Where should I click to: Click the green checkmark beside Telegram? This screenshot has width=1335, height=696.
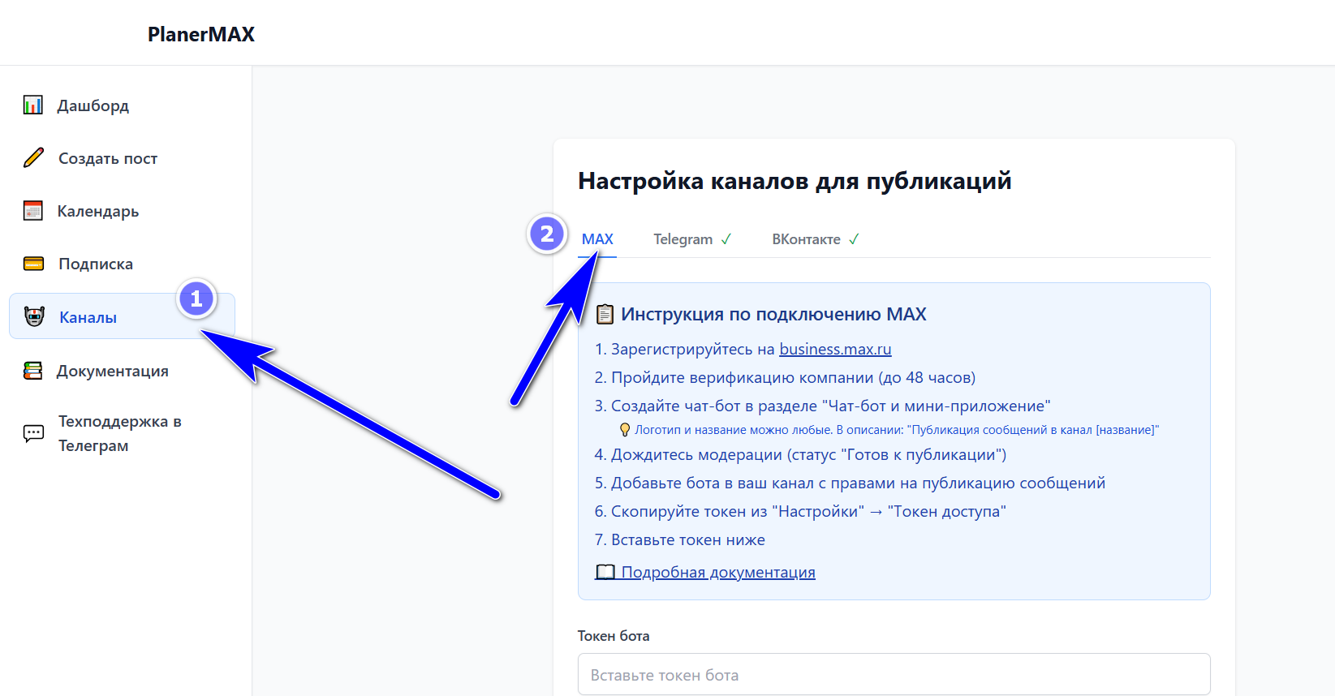[726, 239]
